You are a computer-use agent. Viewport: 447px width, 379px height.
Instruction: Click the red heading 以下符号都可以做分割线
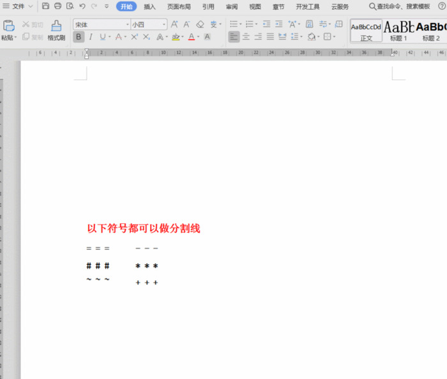click(144, 228)
